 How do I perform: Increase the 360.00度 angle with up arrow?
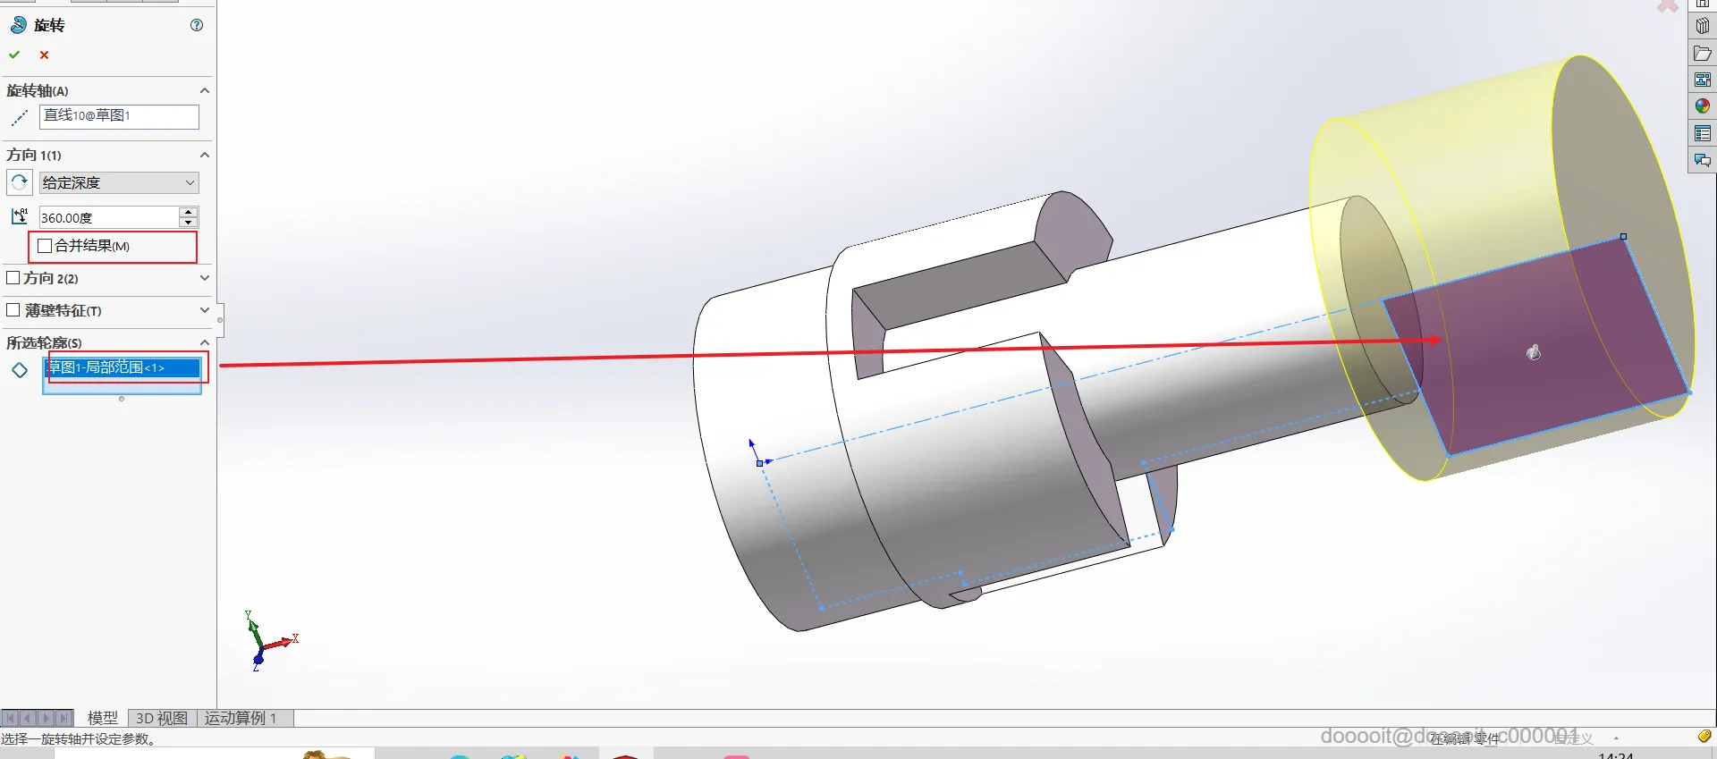coord(188,212)
